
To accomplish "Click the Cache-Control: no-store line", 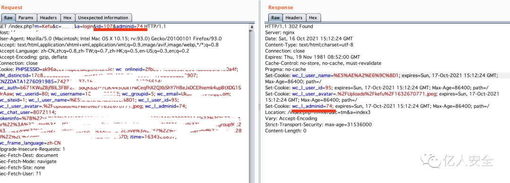I will (x=323, y=64).
